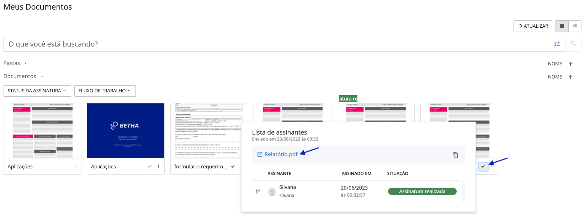Open three-dot menu on blue Aplicações card

click(159, 167)
